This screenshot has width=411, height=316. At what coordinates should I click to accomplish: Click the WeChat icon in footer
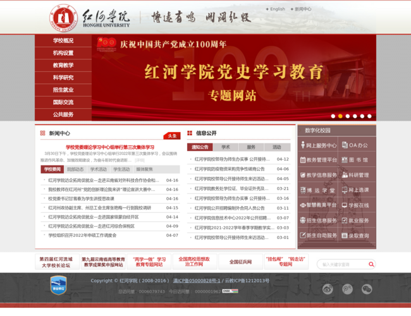(367, 289)
